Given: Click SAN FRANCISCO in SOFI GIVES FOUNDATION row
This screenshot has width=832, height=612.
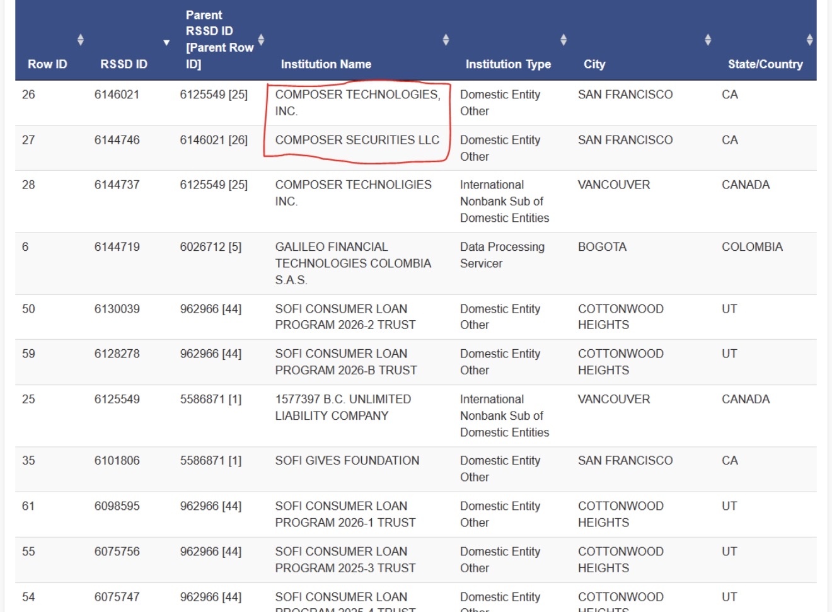Looking at the screenshot, I should (625, 461).
